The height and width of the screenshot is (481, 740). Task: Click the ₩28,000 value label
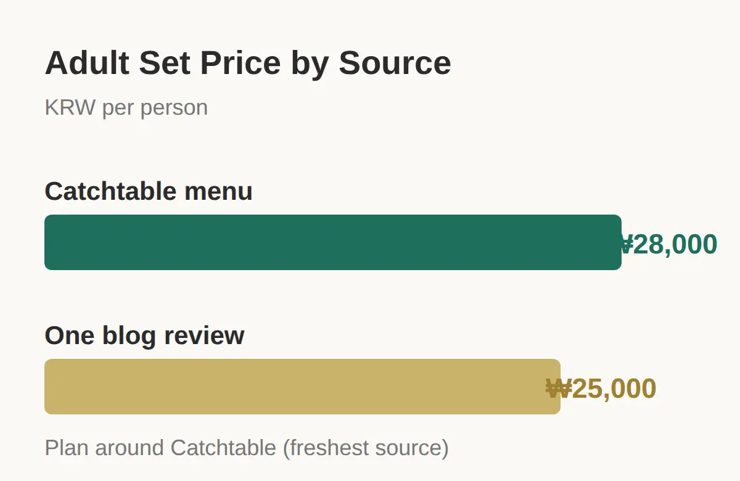click(x=667, y=244)
